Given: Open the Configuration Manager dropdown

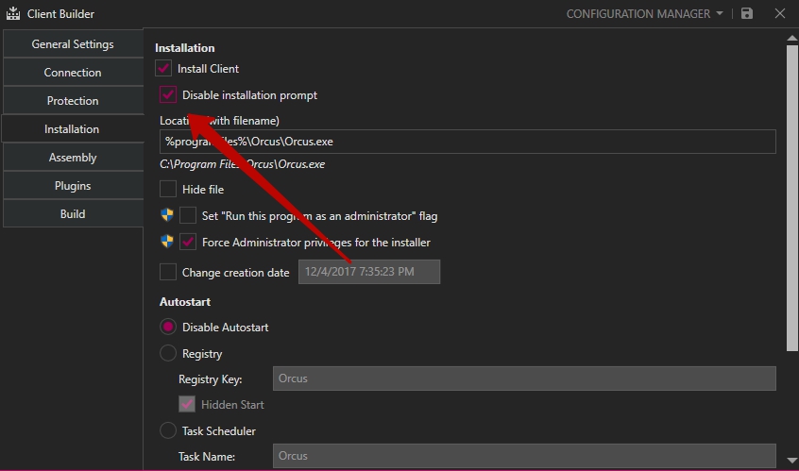Looking at the screenshot, I should pos(644,14).
